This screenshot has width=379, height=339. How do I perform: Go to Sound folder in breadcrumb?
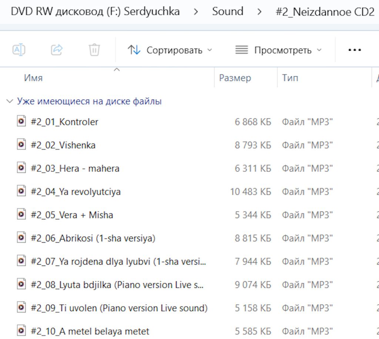coord(228,11)
